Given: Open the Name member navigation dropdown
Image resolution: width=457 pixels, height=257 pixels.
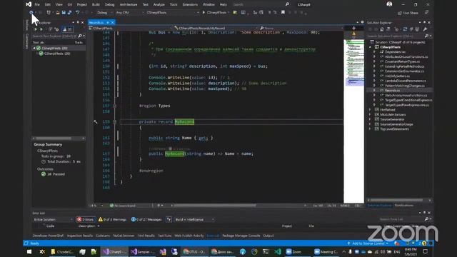Looking at the screenshot, I should pos(301,29).
